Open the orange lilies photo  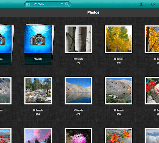pyautogui.click(x=119, y=135)
